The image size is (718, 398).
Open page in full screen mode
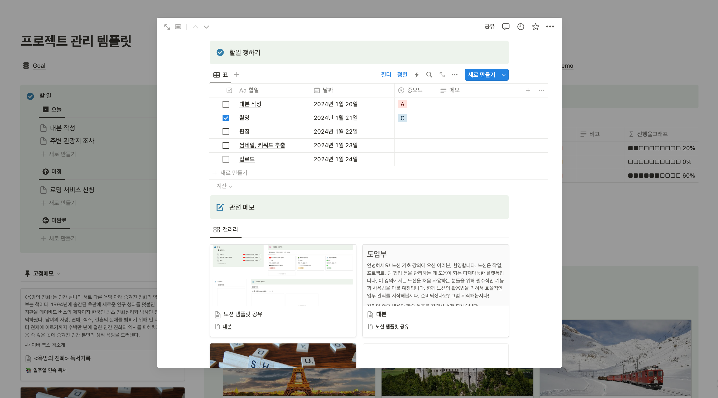tap(167, 27)
